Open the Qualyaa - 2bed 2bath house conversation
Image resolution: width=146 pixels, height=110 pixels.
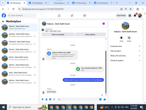(x=19, y=35)
